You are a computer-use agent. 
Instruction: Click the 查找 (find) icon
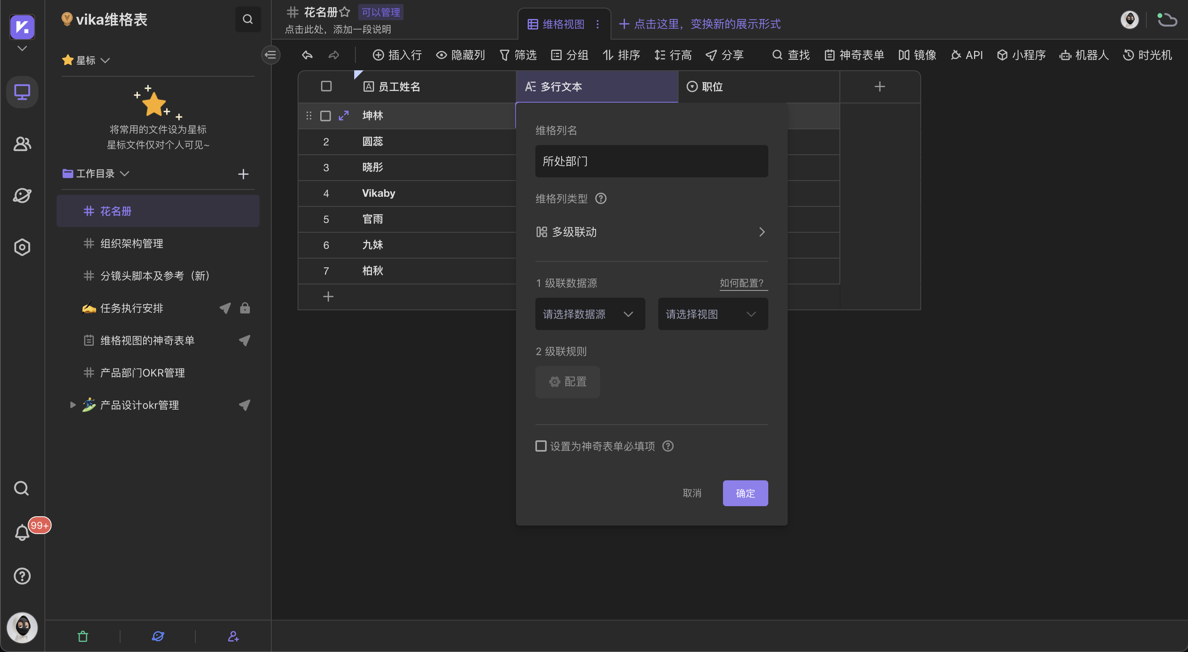(x=791, y=55)
